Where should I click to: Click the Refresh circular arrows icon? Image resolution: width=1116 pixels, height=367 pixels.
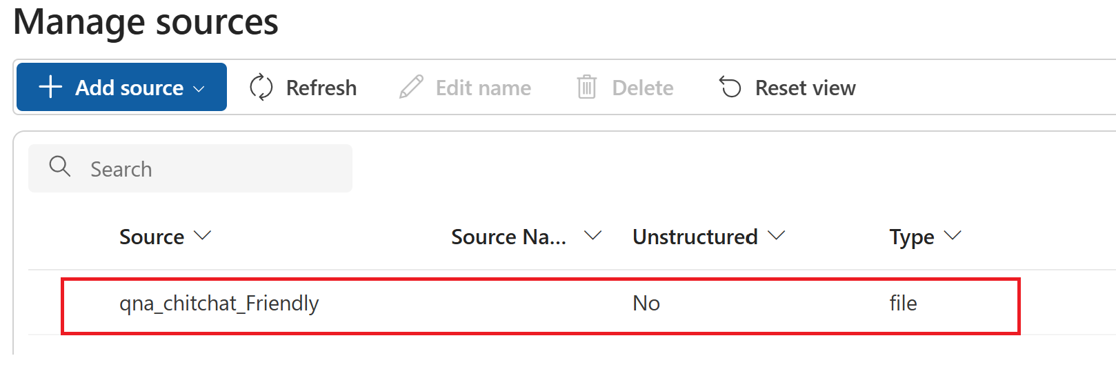261,88
